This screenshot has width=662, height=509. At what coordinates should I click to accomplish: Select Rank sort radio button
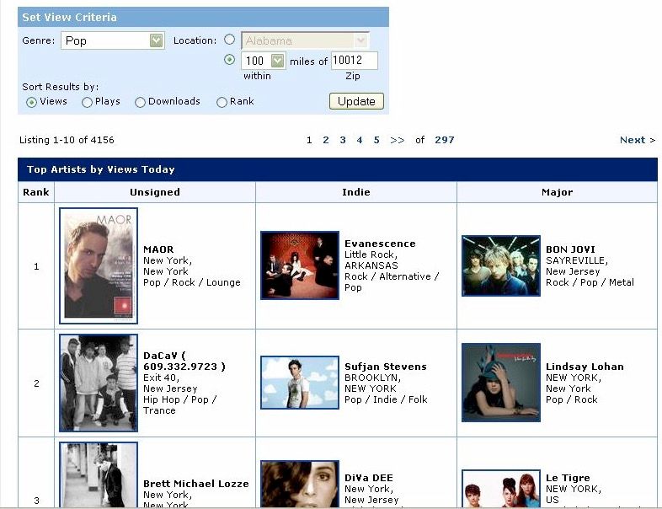click(222, 102)
